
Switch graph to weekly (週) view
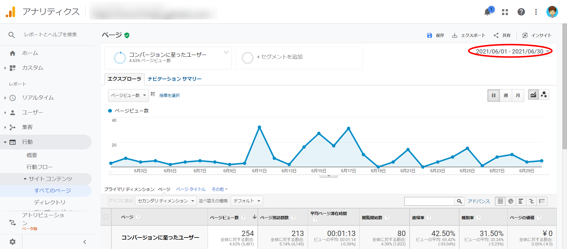(506, 95)
